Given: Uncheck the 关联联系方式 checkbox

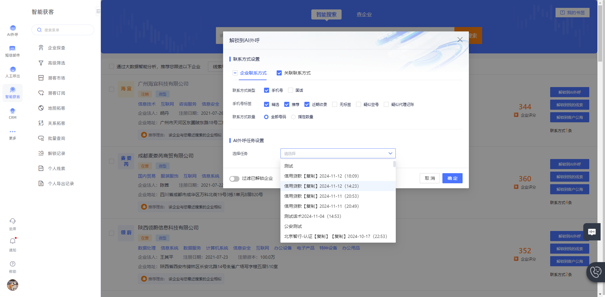Looking at the screenshot, I should (x=279, y=73).
